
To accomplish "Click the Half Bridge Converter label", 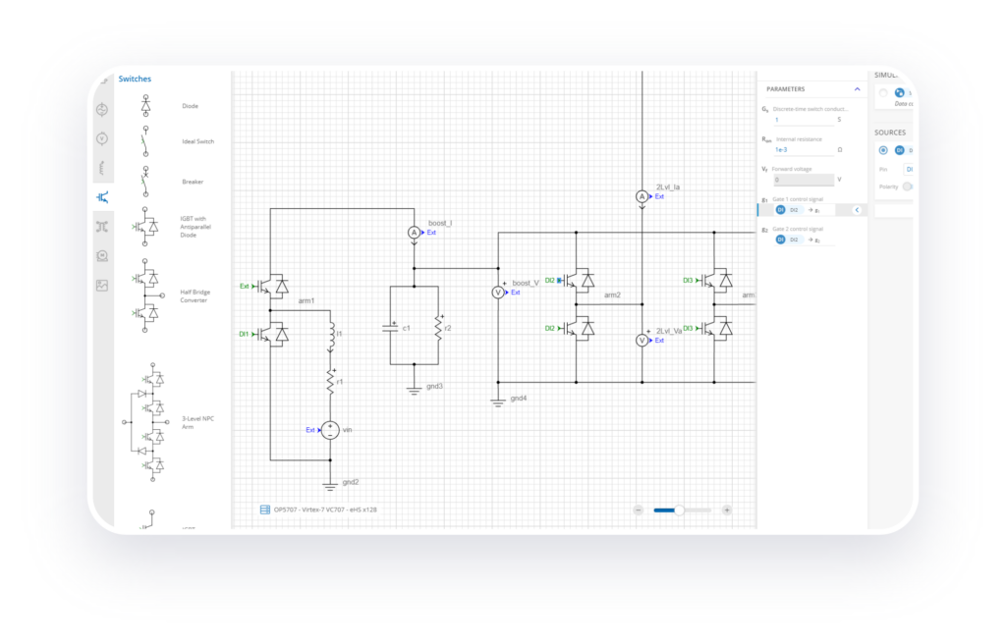I will [x=195, y=295].
